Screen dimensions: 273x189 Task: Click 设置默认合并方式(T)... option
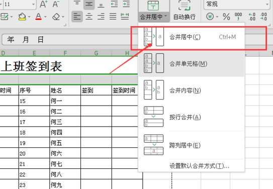coord(200,166)
